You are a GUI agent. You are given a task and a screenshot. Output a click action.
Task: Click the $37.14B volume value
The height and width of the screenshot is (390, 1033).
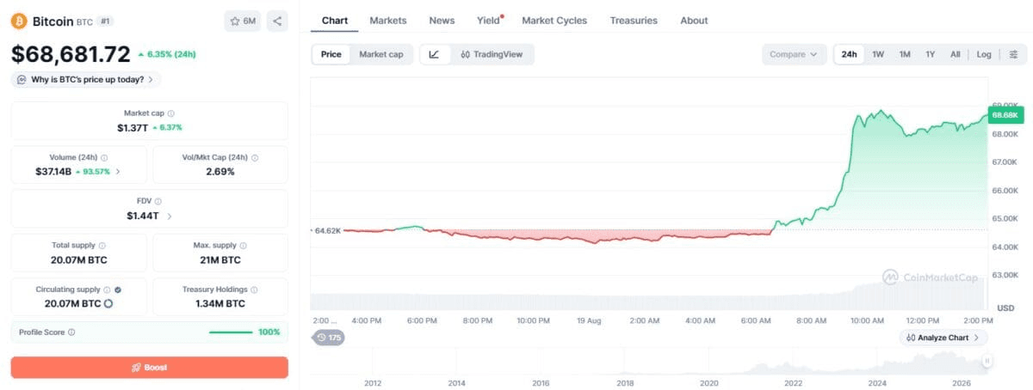coord(55,172)
